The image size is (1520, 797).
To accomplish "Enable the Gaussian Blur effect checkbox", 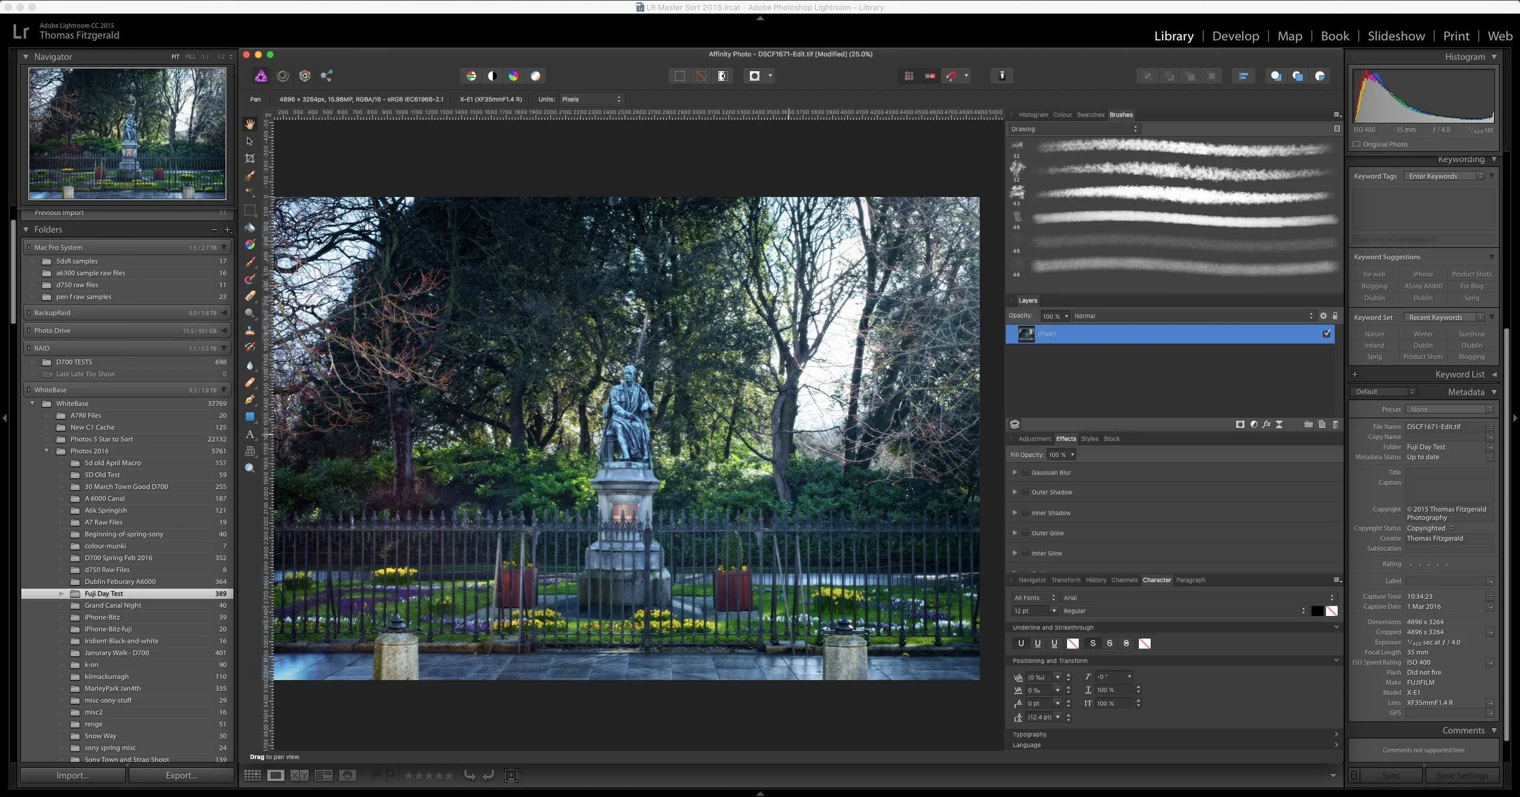I will point(1026,472).
